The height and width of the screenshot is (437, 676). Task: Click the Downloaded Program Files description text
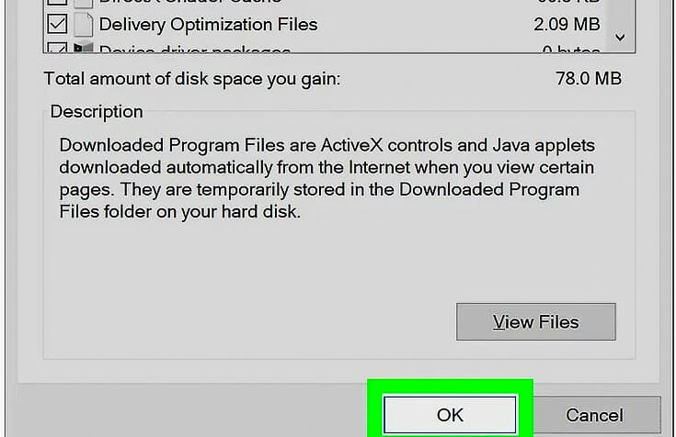[x=327, y=179]
